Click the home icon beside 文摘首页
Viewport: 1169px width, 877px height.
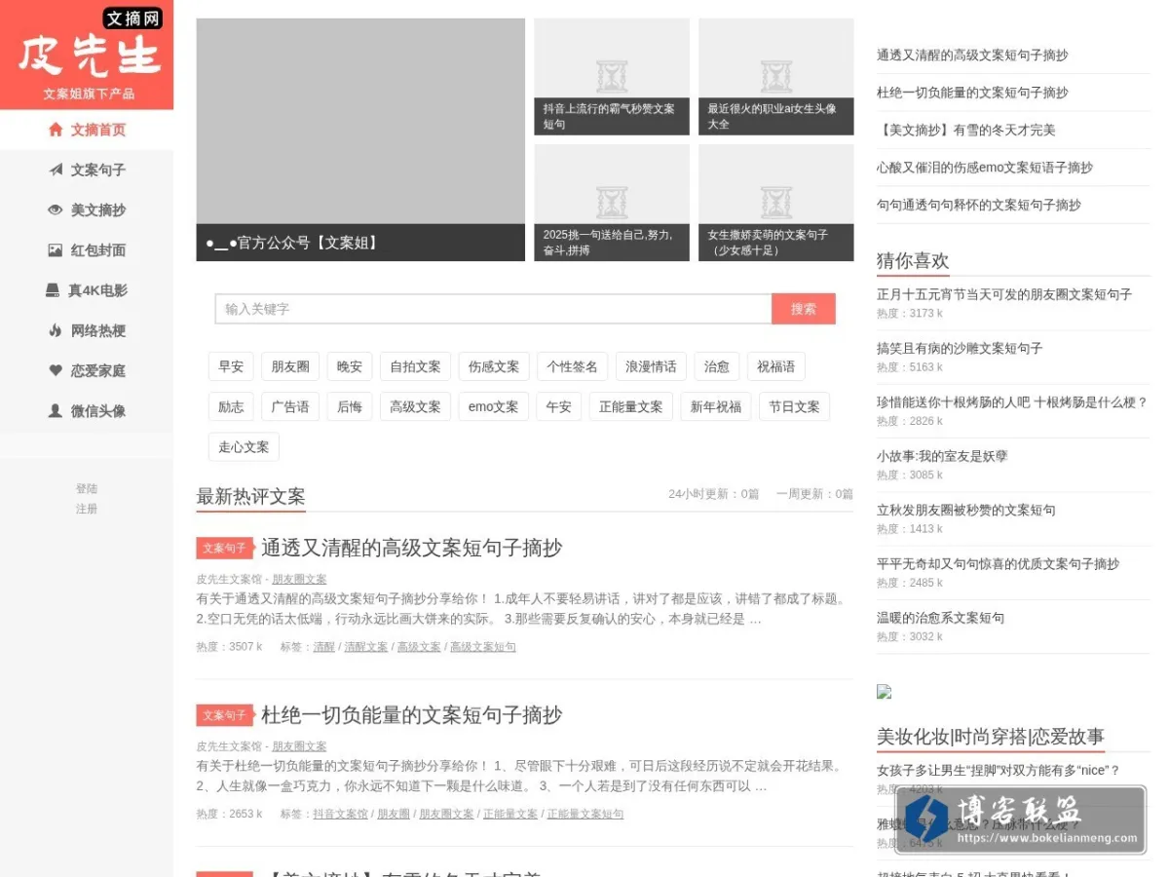click(56, 130)
